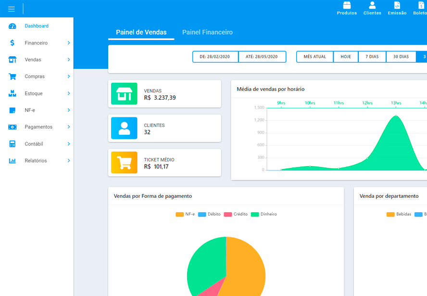This screenshot has width=427, height=296.
Task: Expand the Estoque menu chevron
Action: click(x=69, y=93)
